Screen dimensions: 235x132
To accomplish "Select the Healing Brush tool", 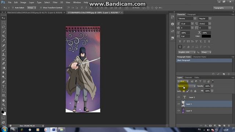I will pyautogui.click(x=3, y=45).
